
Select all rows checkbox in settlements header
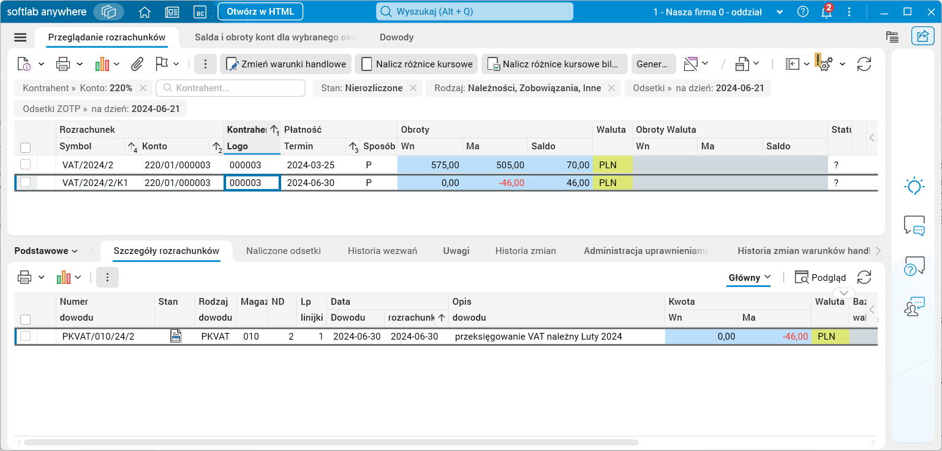26,147
